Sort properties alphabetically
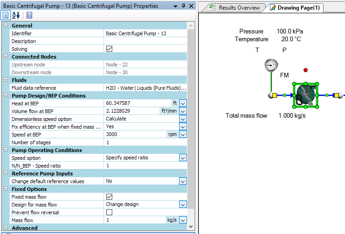Screen dimensions: 345x234 pos(16,15)
